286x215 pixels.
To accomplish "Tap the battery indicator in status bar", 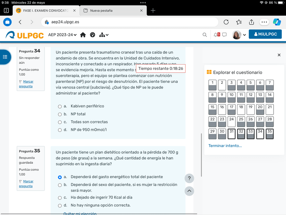I will tap(281, 3).
